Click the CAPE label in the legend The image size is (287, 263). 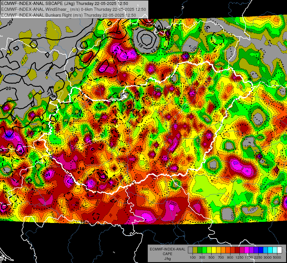[167, 254]
